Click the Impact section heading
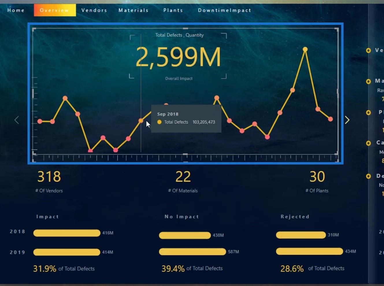Screen dimensions: 384x286 (x=48, y=217)
